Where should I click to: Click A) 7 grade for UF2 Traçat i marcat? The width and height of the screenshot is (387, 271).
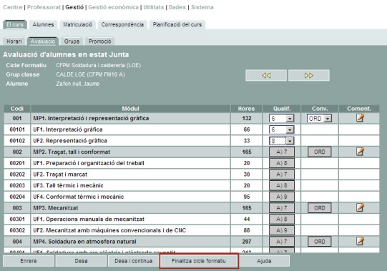(282, 174)
